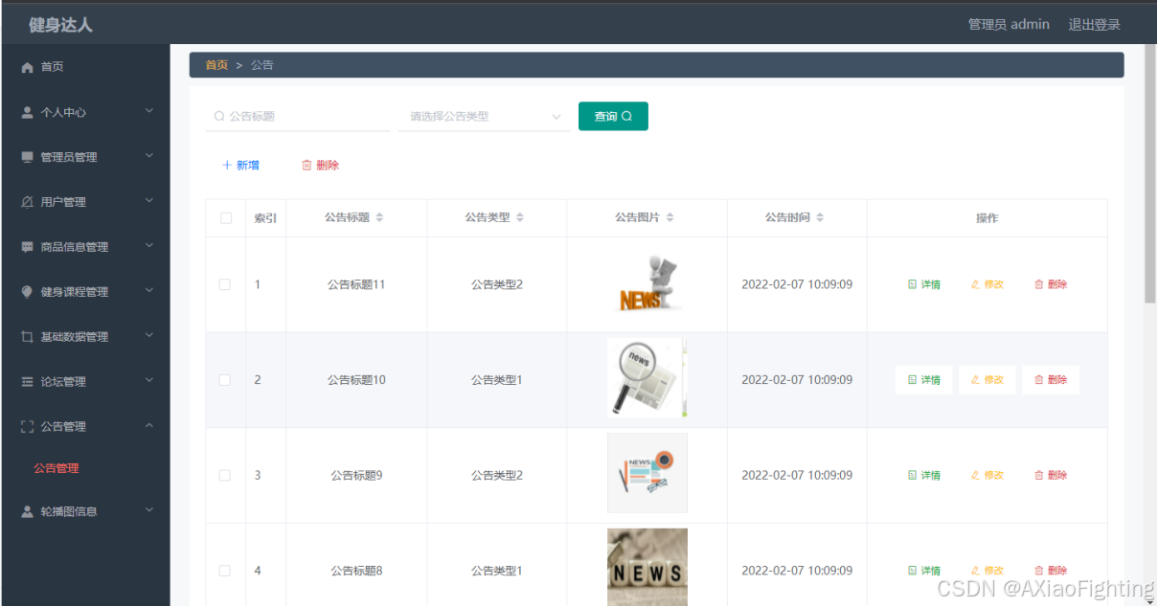The height and width of the screenshot is (607, 1158).
Task: Check the box for row 公告标题11
Action: [x=225, y=285]
